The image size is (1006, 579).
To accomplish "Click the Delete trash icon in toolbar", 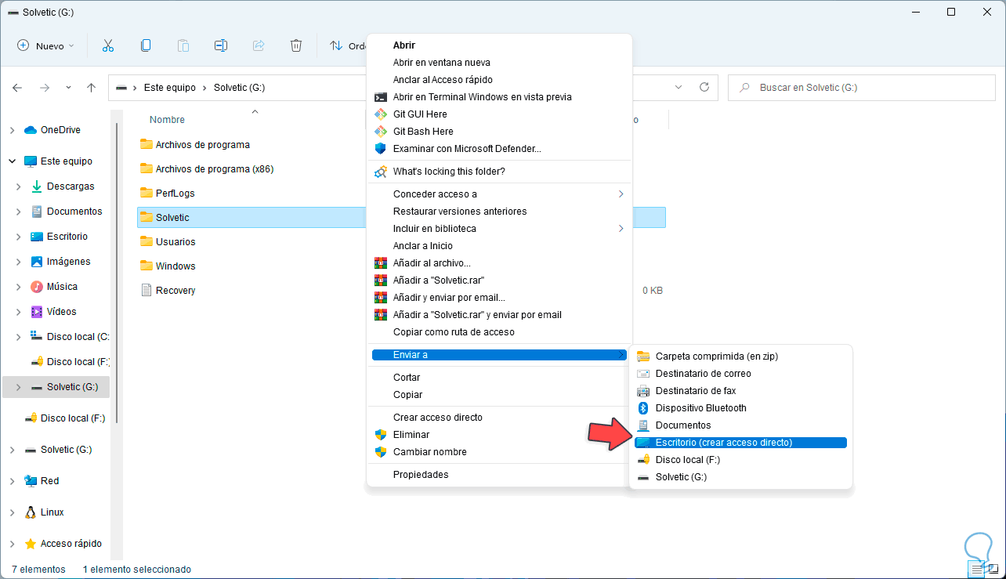I will pos(296,45).
